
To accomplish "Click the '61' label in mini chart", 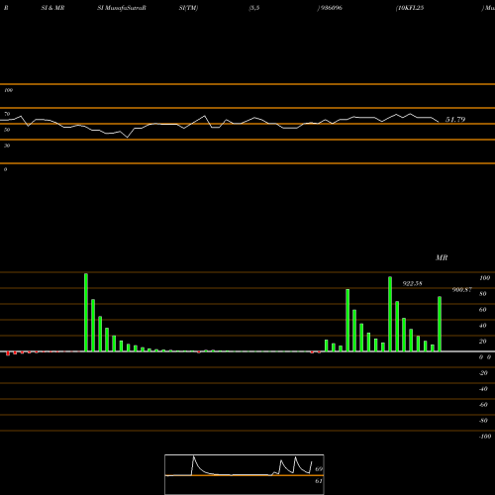I will coord(319,481).
